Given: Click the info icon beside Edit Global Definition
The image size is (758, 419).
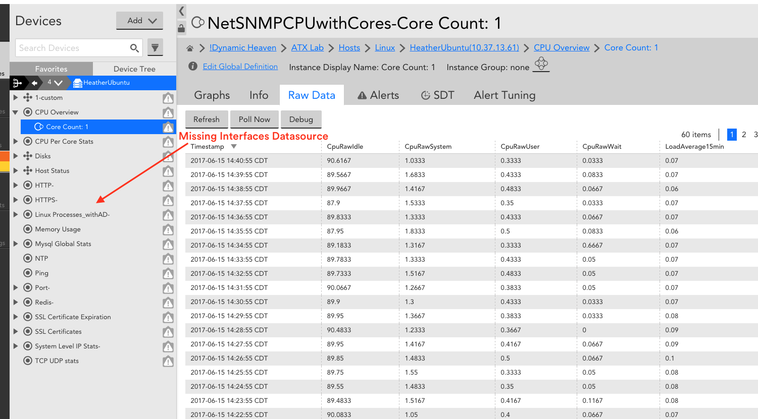Looking at the screenshot, I should (x=192, y=66).
